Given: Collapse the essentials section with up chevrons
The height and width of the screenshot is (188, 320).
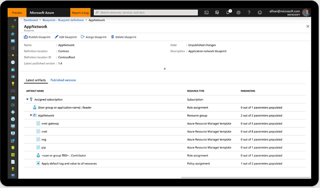Looking at the screenshot, I should 165,69.
